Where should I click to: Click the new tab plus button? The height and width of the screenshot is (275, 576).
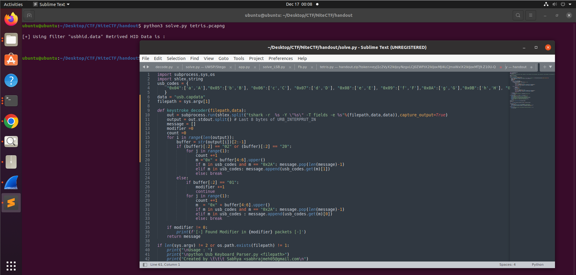pos(544,67)
